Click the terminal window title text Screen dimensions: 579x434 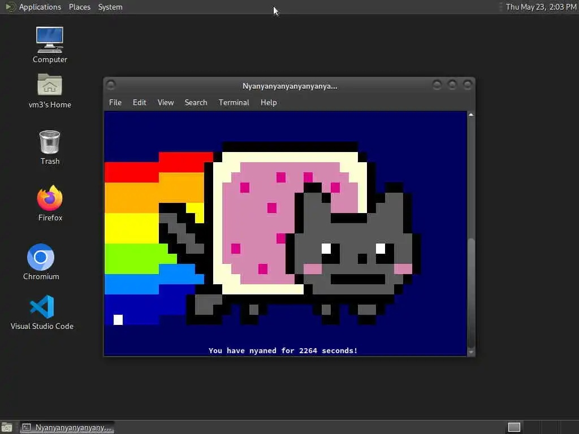(x=290, y=86)
